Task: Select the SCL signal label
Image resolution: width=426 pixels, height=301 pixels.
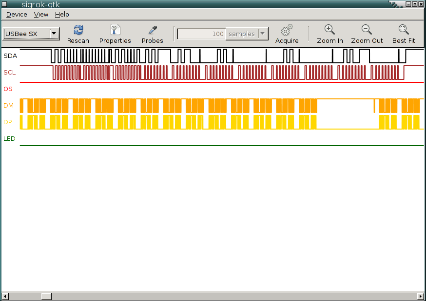Action: tap(10, 73)
